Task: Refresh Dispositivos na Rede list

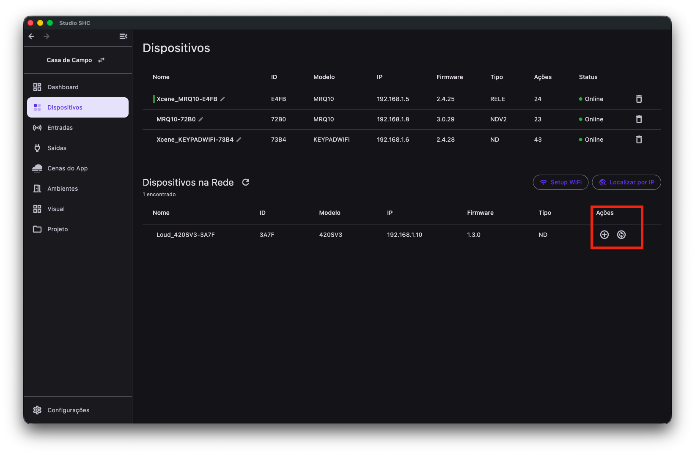Action: tap(246, 182)
